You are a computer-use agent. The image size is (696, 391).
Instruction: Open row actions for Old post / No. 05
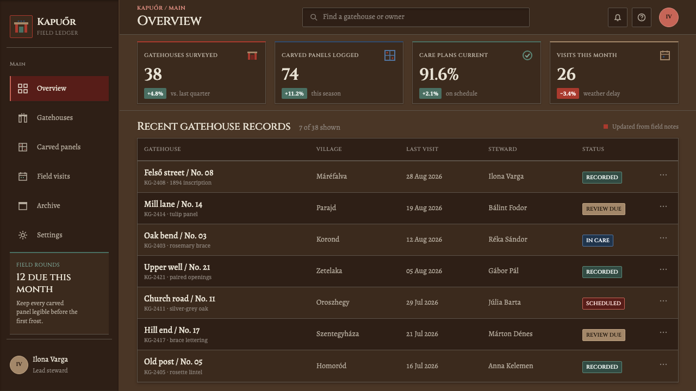(663, 364)
